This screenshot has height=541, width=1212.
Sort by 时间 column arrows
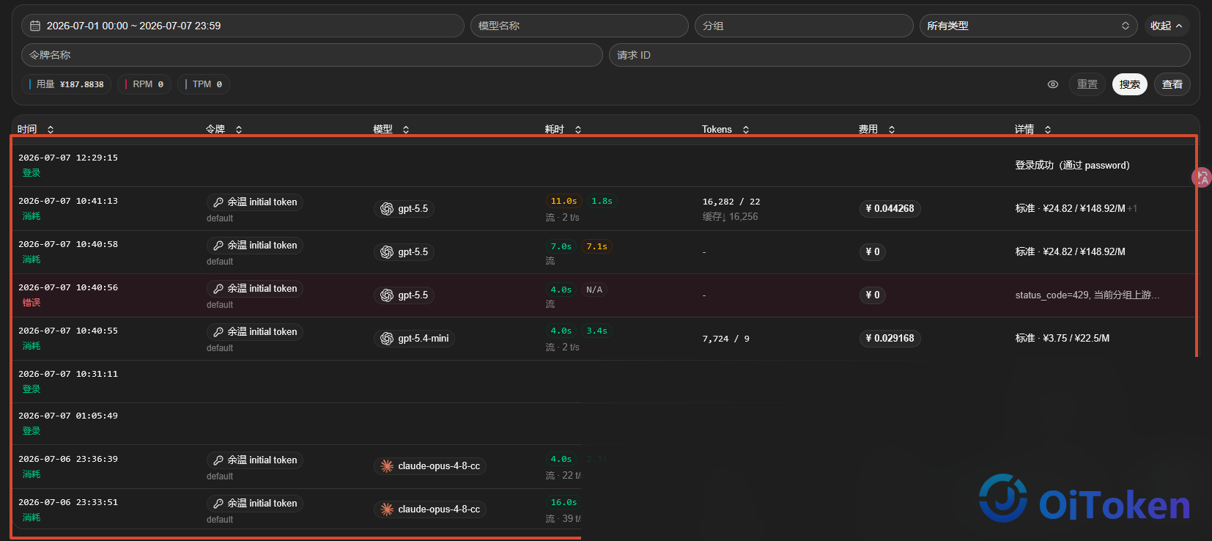point(51,130)
